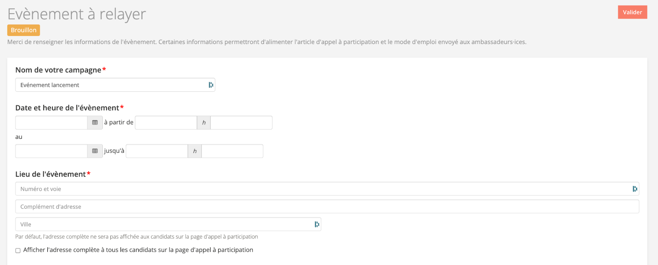Click the Valider button

point(632,12)
